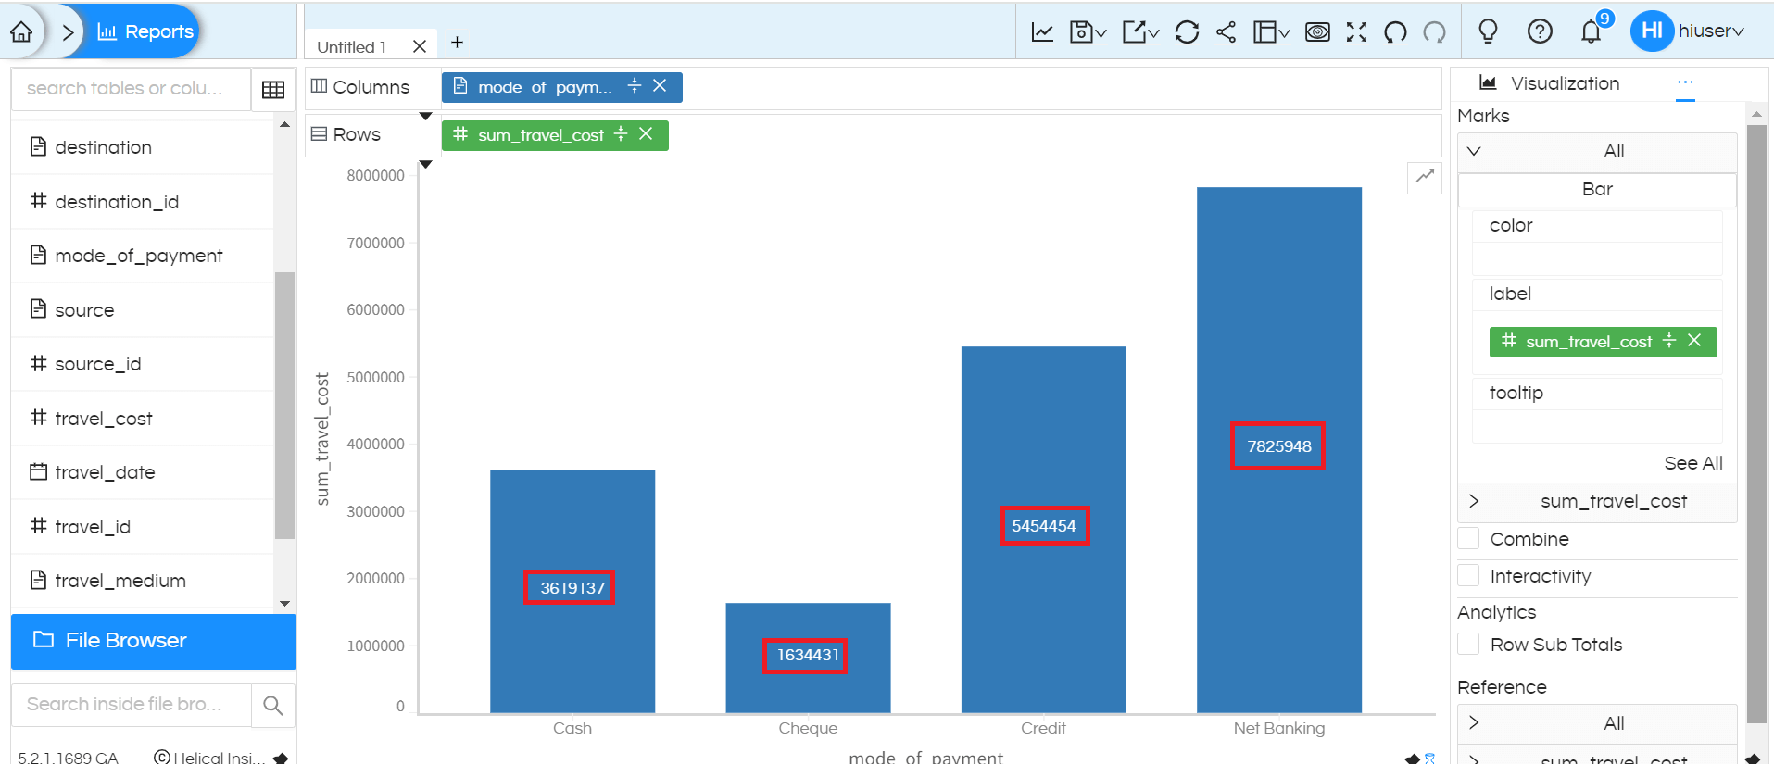Click the tooltip marks field

point(1597,426)
